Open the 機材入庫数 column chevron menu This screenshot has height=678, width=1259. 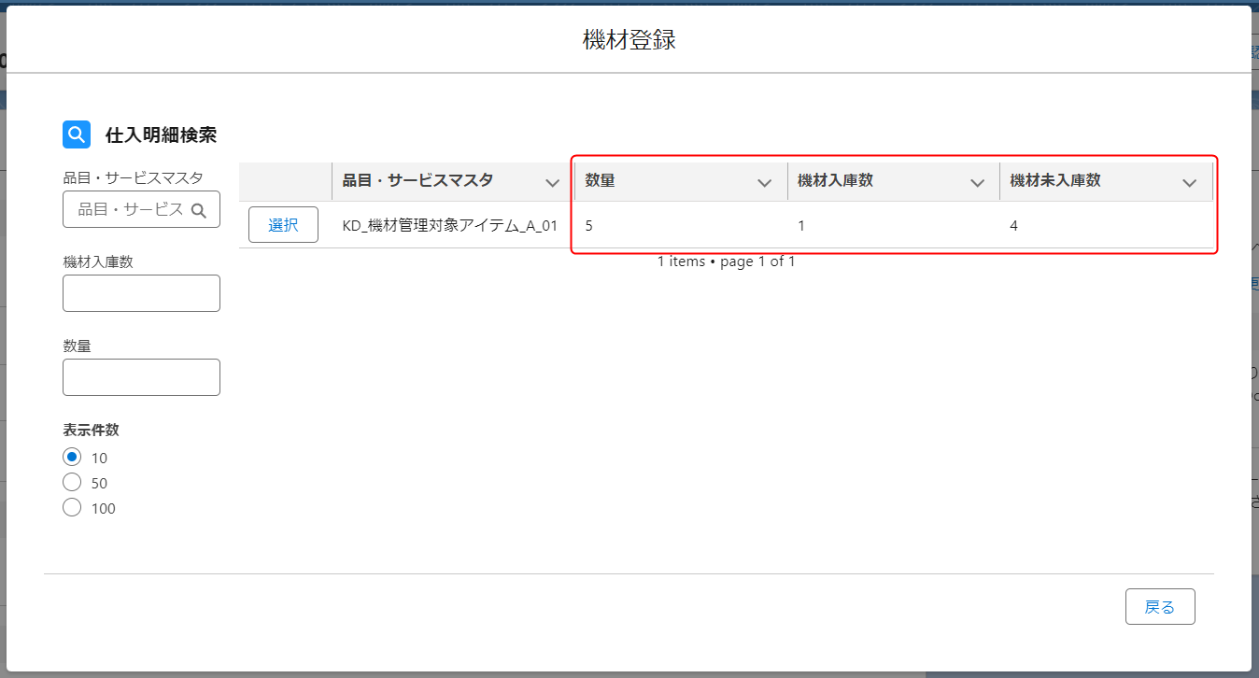[x=977, y=183]
